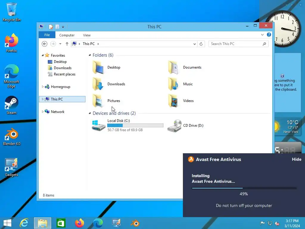Click the Local Disk C: capacity bar
Screen dimensions: 305x229
[x=136, y=126]
